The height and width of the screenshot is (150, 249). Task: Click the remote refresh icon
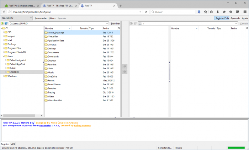(135, 23)
